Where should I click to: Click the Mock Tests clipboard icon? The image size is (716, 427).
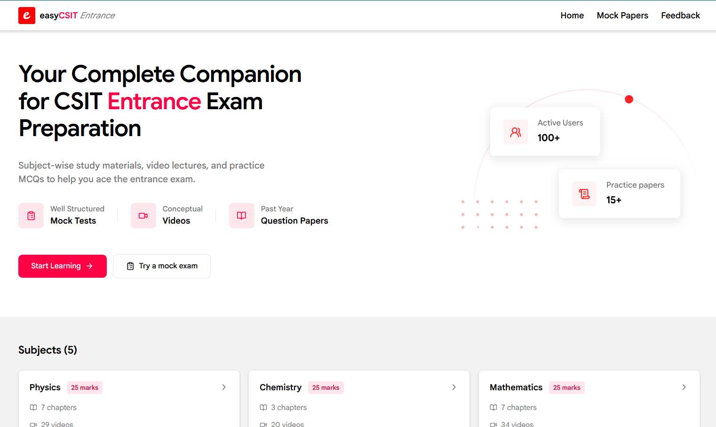tap(31, 216)
